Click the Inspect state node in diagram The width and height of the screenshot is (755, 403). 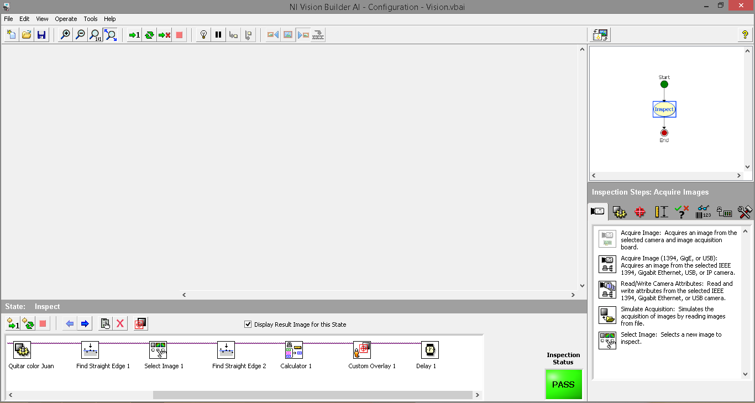pos(664,109)
